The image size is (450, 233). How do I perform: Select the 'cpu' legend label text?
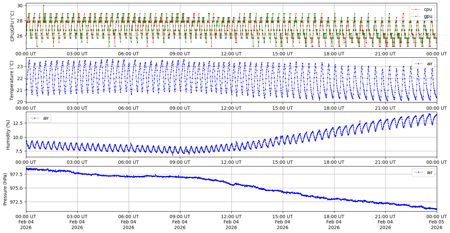(428, 10)
